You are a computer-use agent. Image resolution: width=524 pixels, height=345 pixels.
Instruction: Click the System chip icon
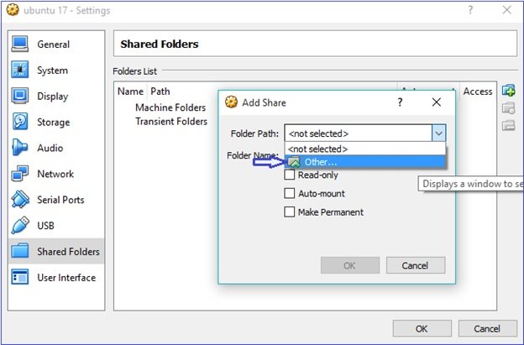19,70
